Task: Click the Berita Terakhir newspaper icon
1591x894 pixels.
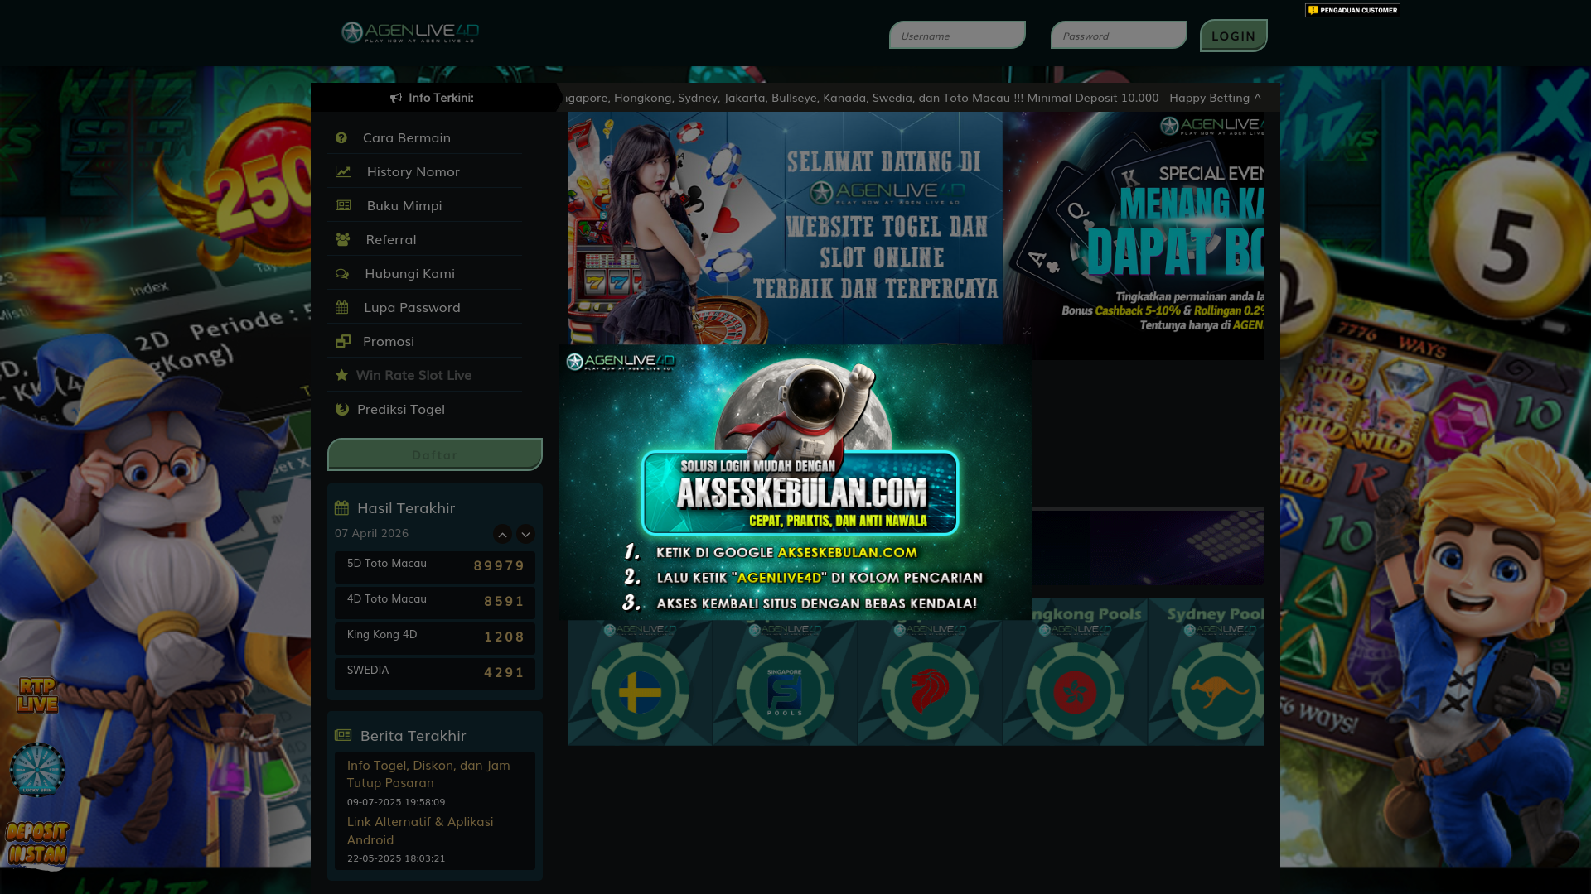Action: tap(343, 735)
